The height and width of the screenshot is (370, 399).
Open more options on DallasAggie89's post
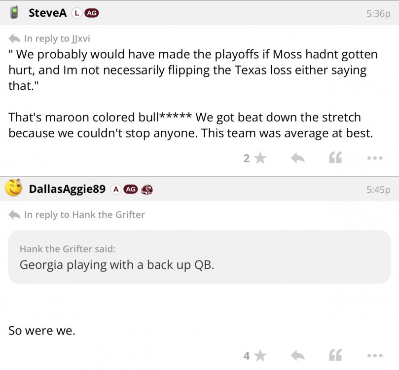374,355
